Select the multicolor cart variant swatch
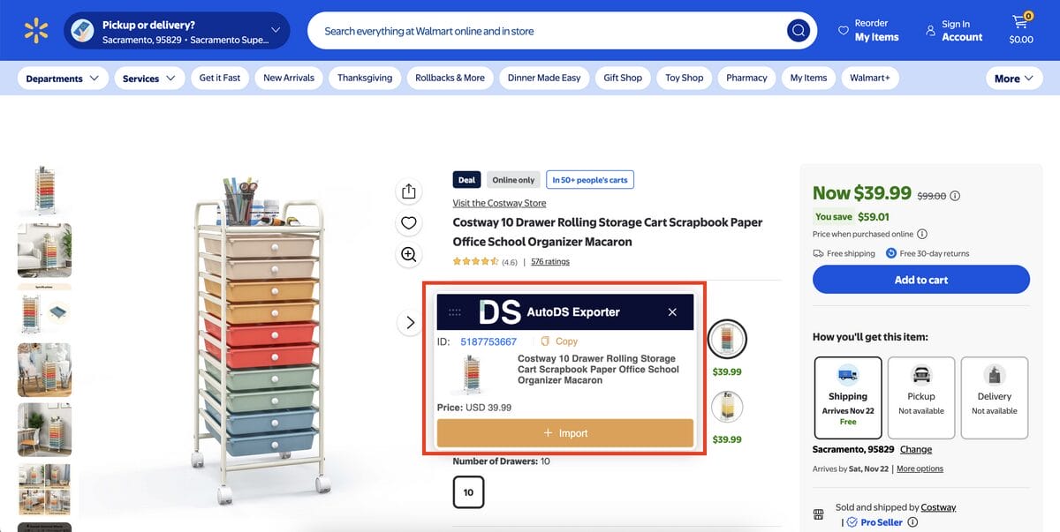This screenshot has width=1060, height=532. [x=727, y=338]
